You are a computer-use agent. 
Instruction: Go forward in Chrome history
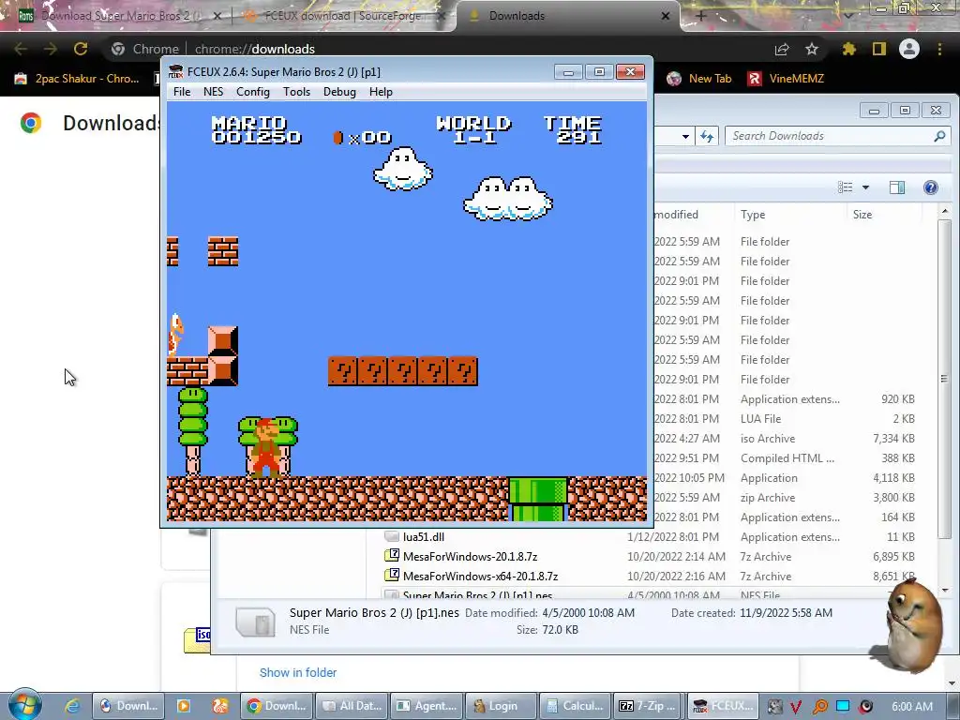pyautogui.click(x=51, y=49)
